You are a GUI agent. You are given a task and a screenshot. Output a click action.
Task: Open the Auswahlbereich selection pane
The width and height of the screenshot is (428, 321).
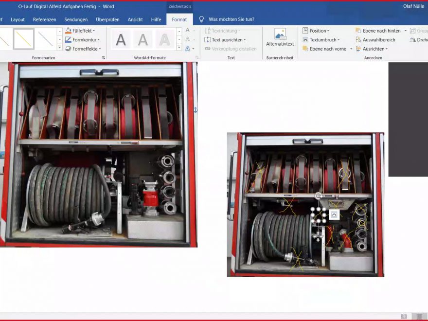pyautogui.click(x=375, y=40)
